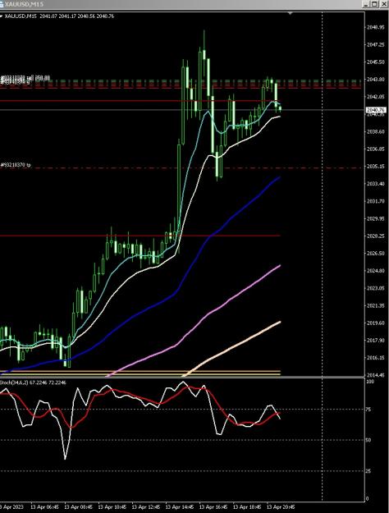Click the 2048.95 price scale label
This screenshot has width=389, height=513.
(375, 27)
